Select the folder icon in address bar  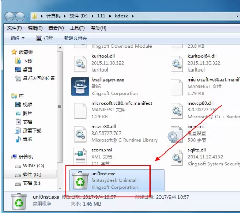[x=35, y=16]
